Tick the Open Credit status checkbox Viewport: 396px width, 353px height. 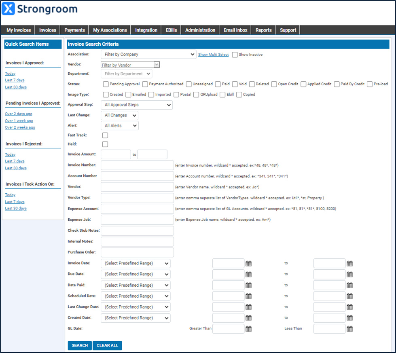coord(274,84)
